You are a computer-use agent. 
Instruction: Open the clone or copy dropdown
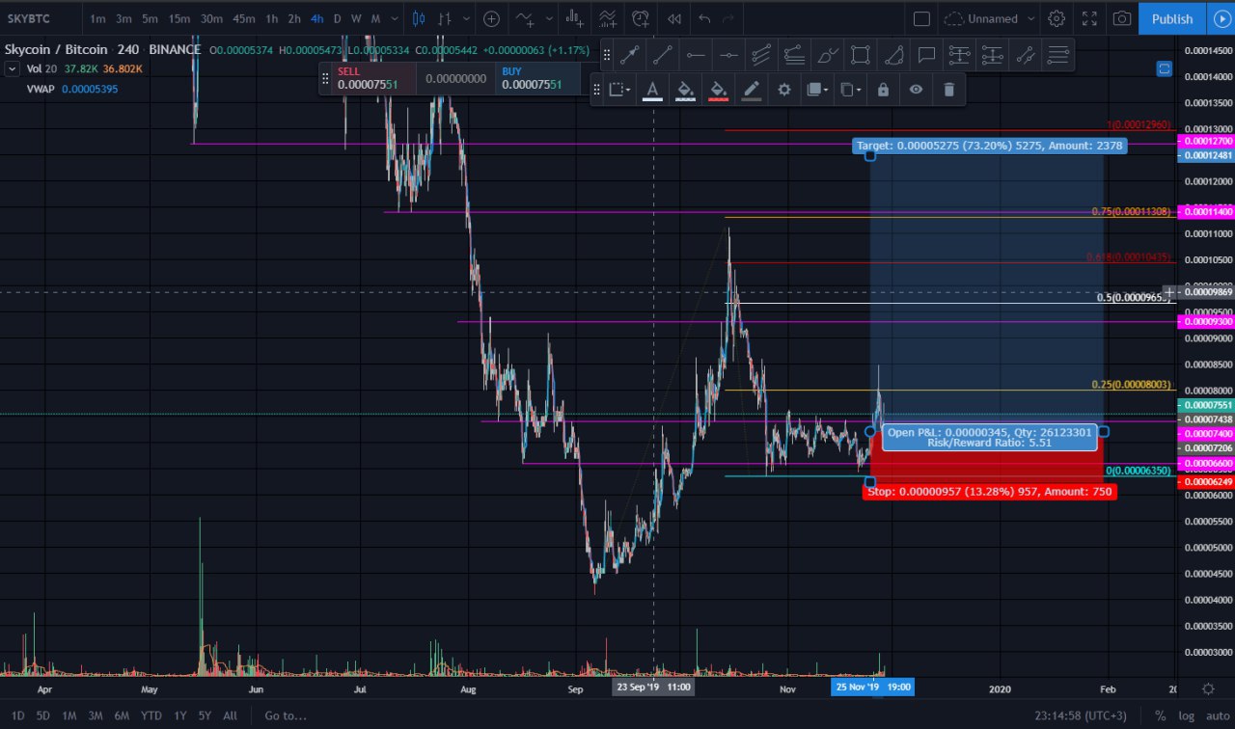(850, 90)
